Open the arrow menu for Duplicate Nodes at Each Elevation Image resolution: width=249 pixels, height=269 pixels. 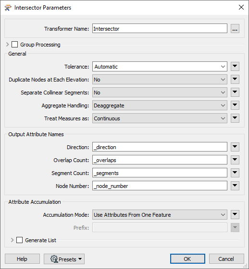pyautogui.click(x=235, y=79)
